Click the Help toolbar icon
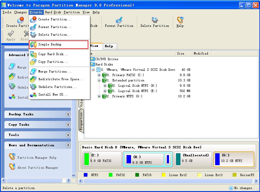 click(180, 20)
